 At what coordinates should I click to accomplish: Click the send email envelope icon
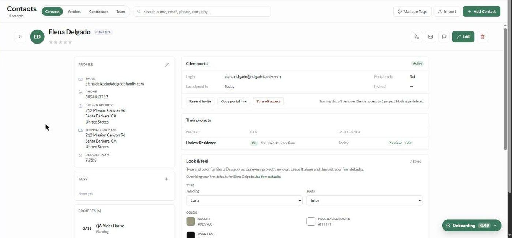coord(430,37)
